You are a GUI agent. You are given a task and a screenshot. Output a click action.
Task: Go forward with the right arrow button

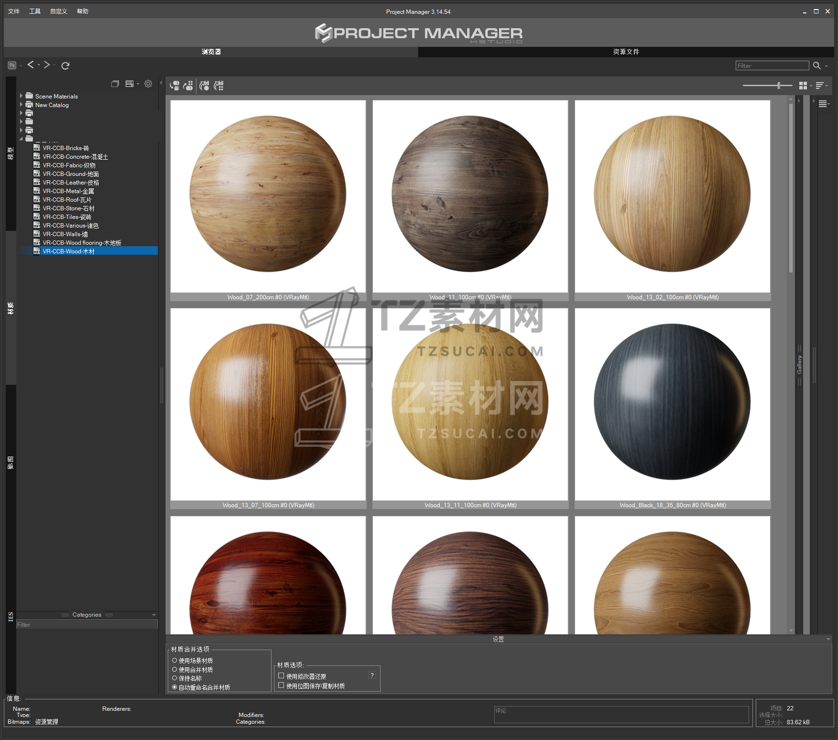pos(47,65)
